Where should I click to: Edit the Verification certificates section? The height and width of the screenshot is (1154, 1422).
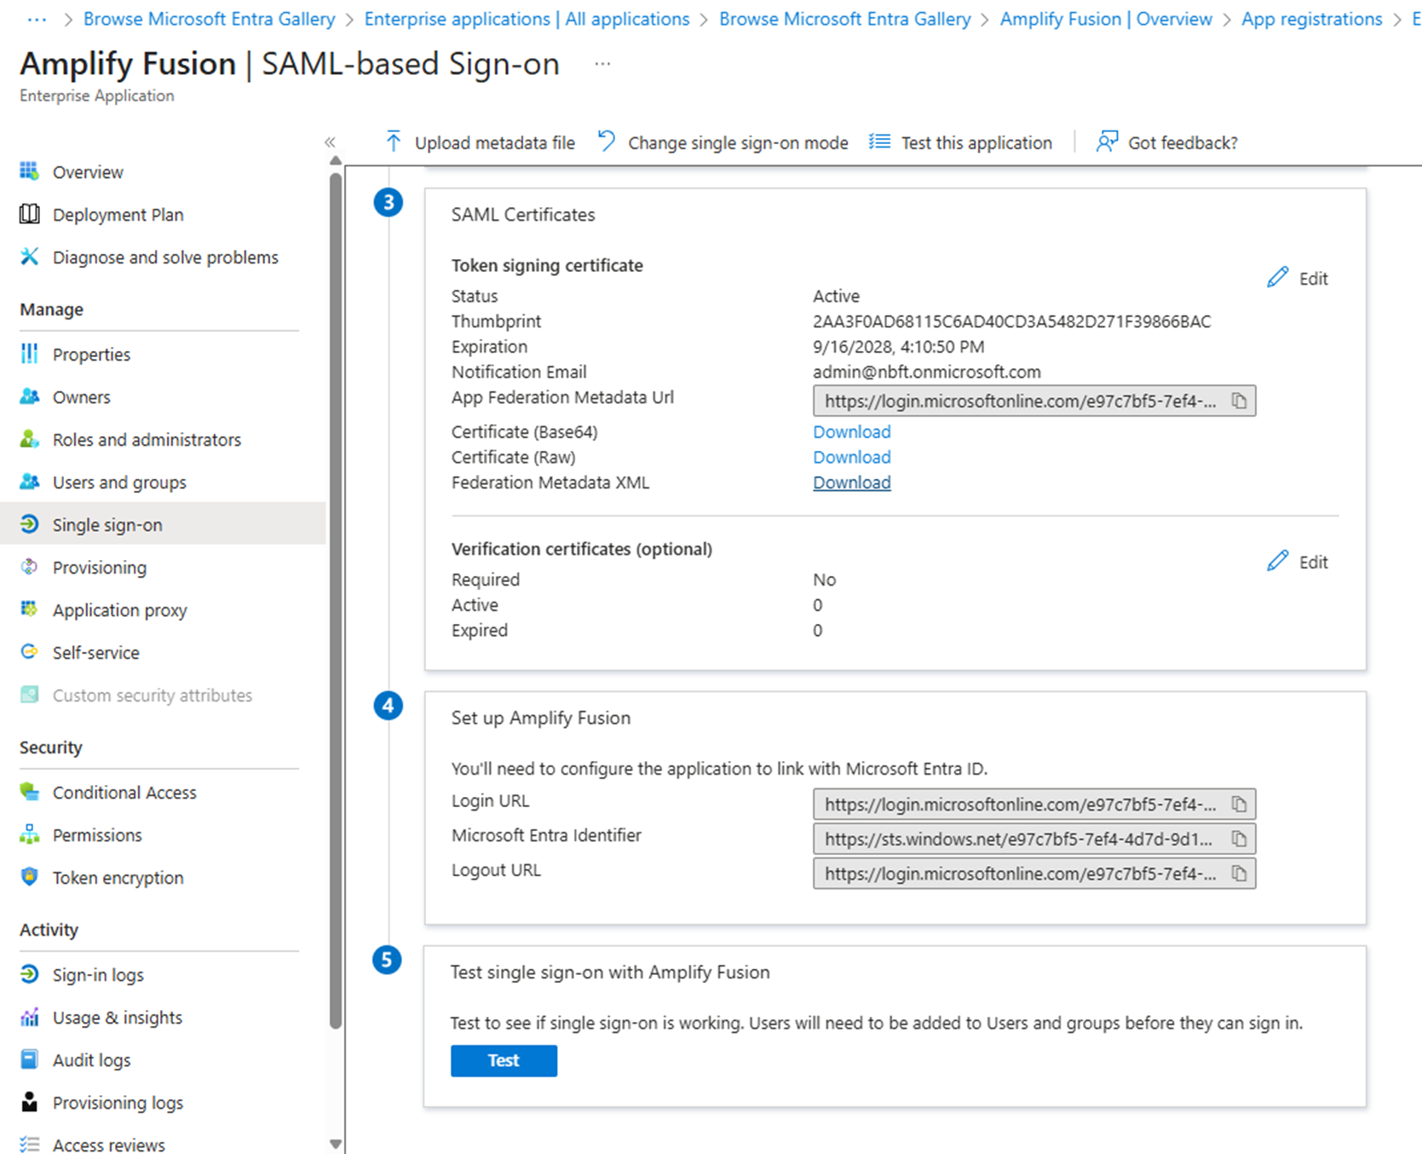(x=1298, y=563)
